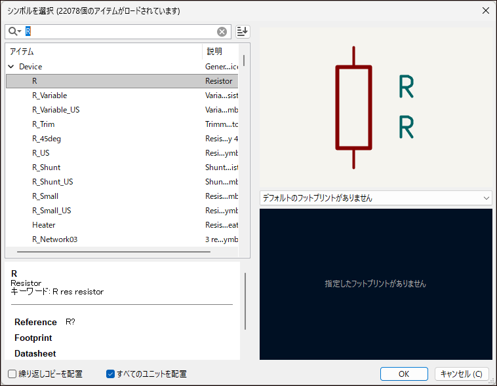Screen dimensions: 497x386
Task: Select R_Variable symbol in the list
Action: [50, 96]
